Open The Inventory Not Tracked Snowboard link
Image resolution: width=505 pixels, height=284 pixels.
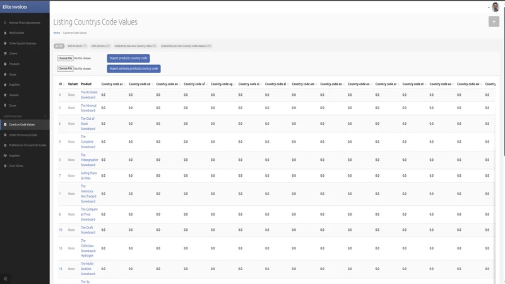[x=88, y=194]
